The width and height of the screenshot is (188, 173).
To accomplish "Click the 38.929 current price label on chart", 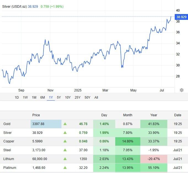I will click(182, 17).
